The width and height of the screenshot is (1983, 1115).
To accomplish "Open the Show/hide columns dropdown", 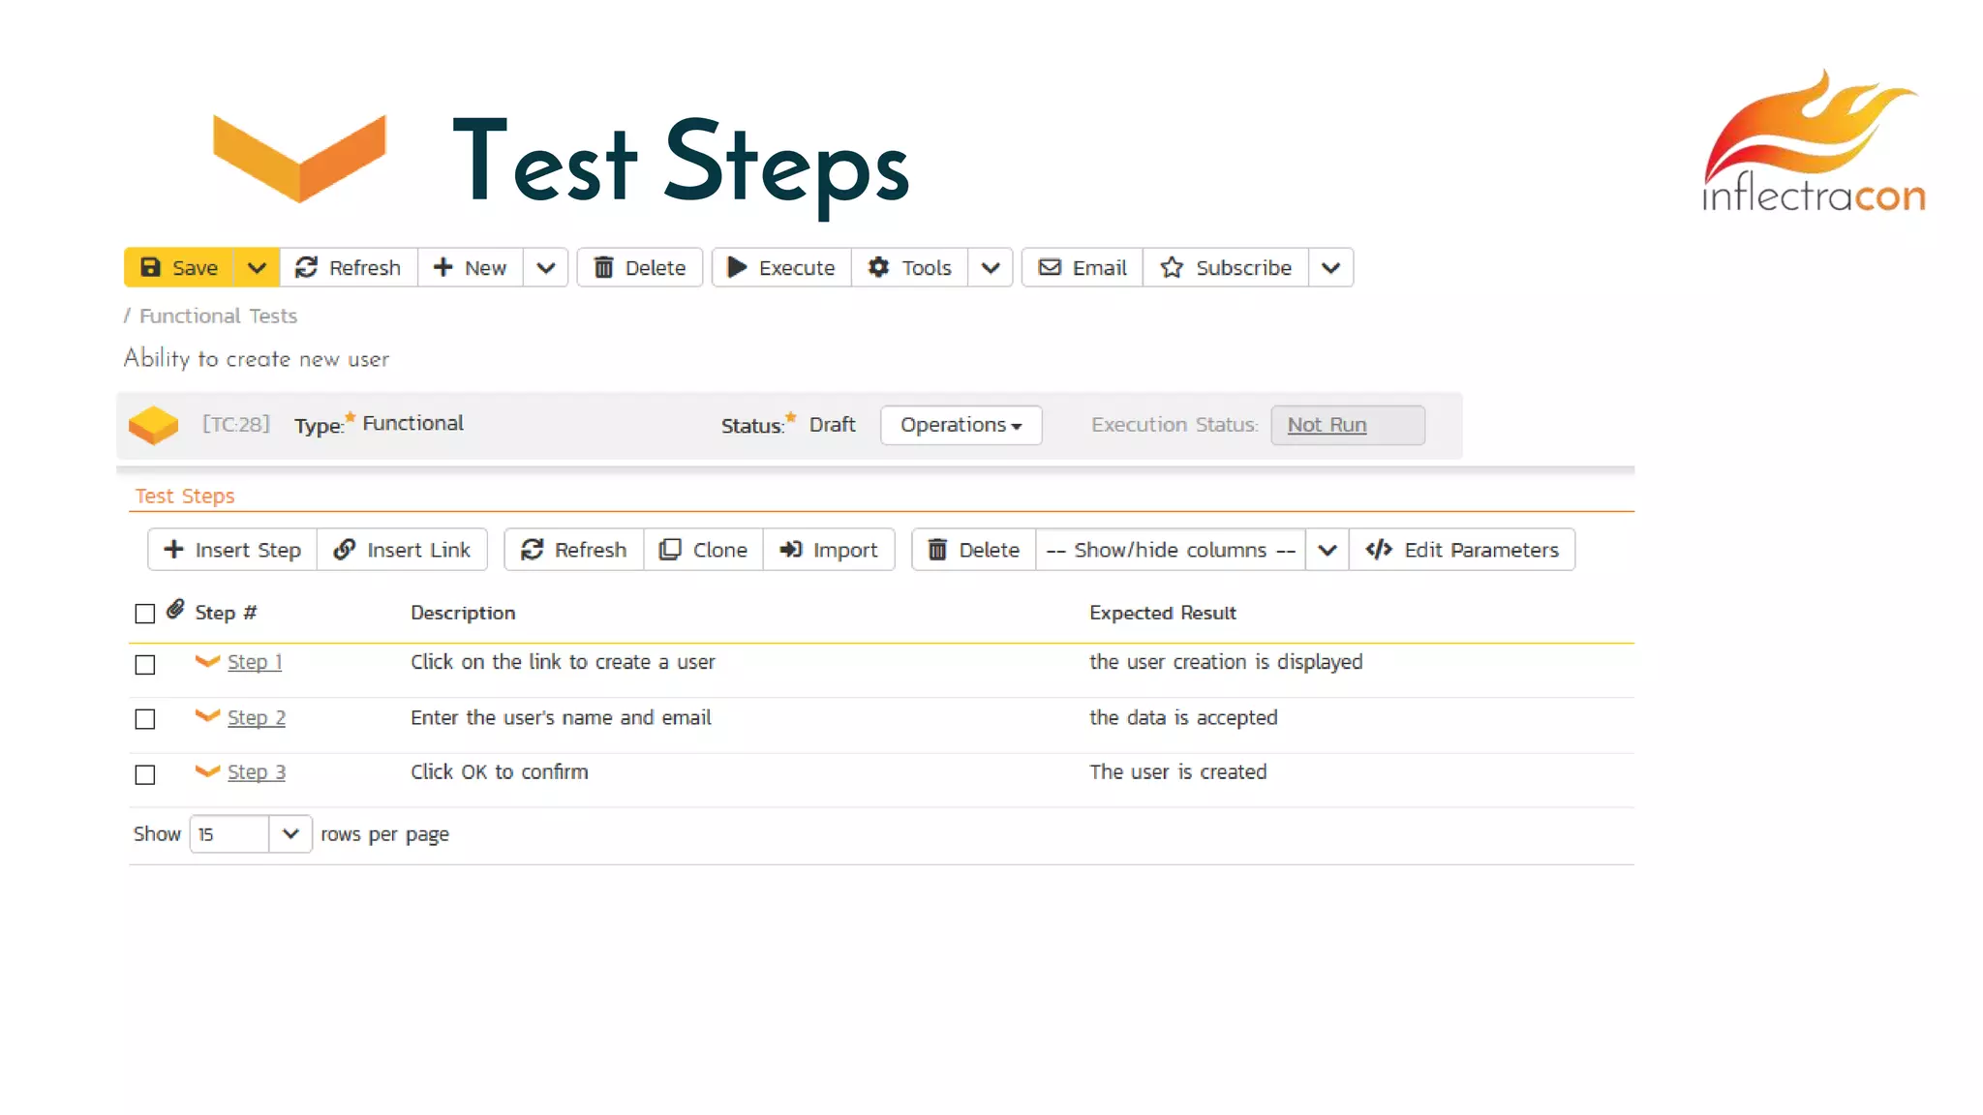I will [x=1171, y=550].
